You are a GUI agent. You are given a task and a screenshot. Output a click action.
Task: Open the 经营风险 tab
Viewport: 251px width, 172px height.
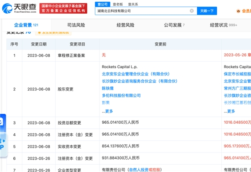125,25
